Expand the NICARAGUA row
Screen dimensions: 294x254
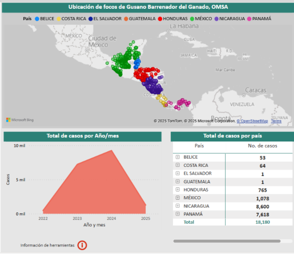point(178,206)
